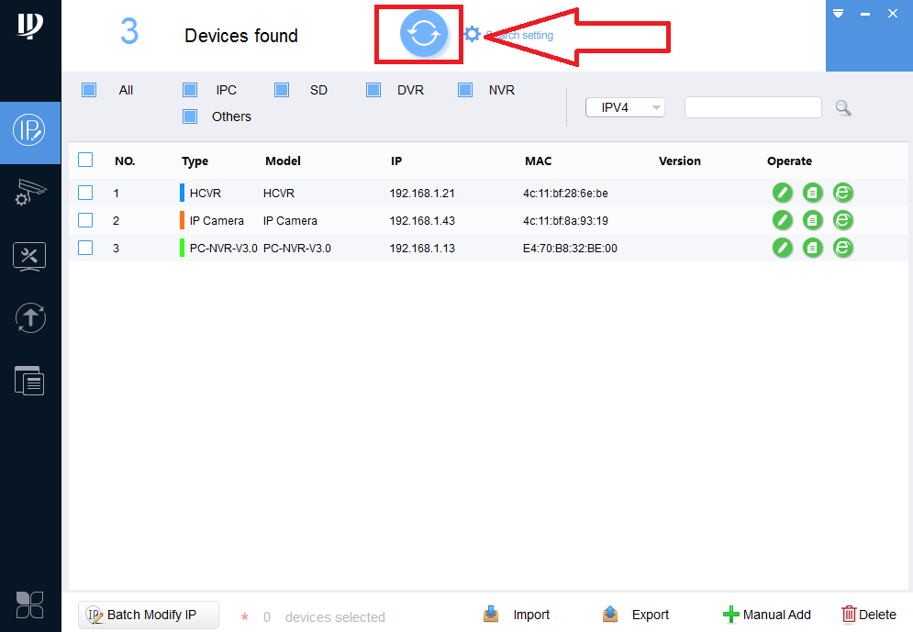This screenshot has width=913, height=632.
Task: Edit the HCVR device using its pencil icon
Action: (x=782, y=193)
